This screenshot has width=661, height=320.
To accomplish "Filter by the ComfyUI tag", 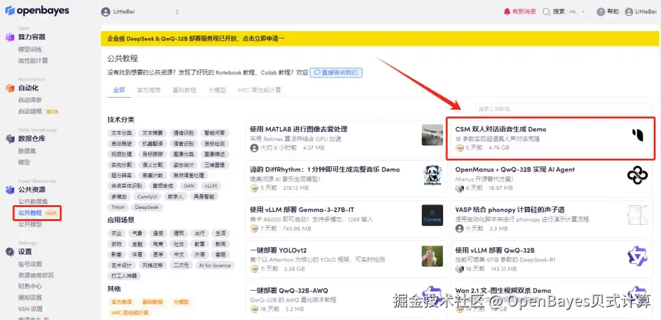I will (147, 197).
